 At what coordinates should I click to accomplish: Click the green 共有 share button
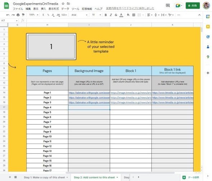tap(193, 5)
